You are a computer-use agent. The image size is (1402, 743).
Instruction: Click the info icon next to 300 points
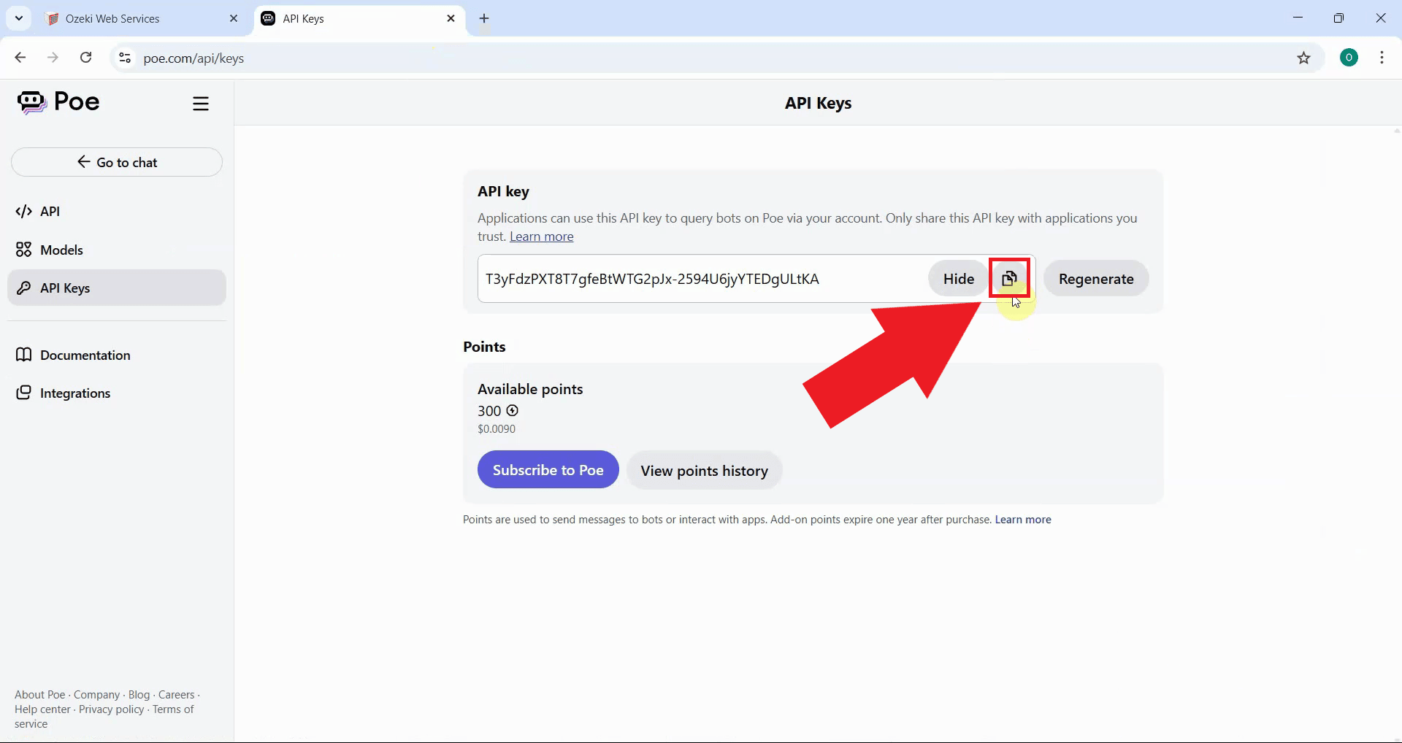(x=513, y=411)
